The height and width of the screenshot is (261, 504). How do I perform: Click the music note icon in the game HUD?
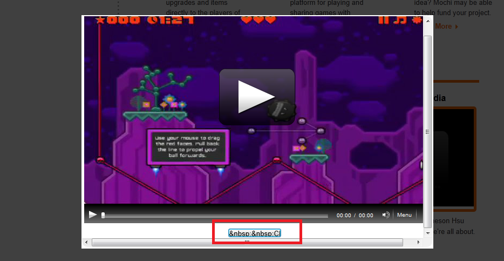(400, 20)
